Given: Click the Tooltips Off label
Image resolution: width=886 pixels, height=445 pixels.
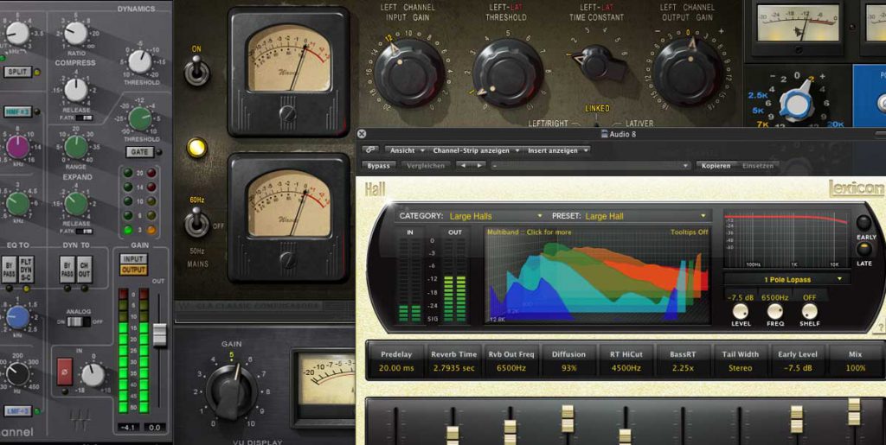Looking at the screenshot, I should pos(690,232).
